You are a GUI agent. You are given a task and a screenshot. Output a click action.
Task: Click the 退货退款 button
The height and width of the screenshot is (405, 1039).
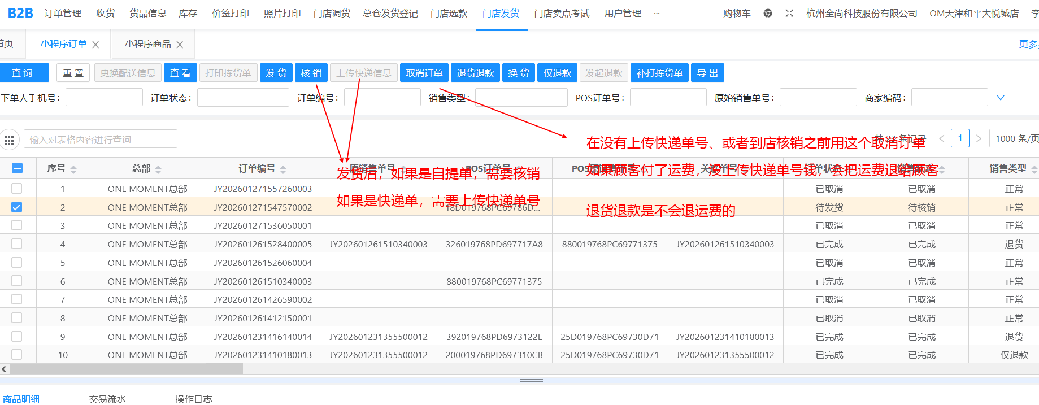point(475,73)
